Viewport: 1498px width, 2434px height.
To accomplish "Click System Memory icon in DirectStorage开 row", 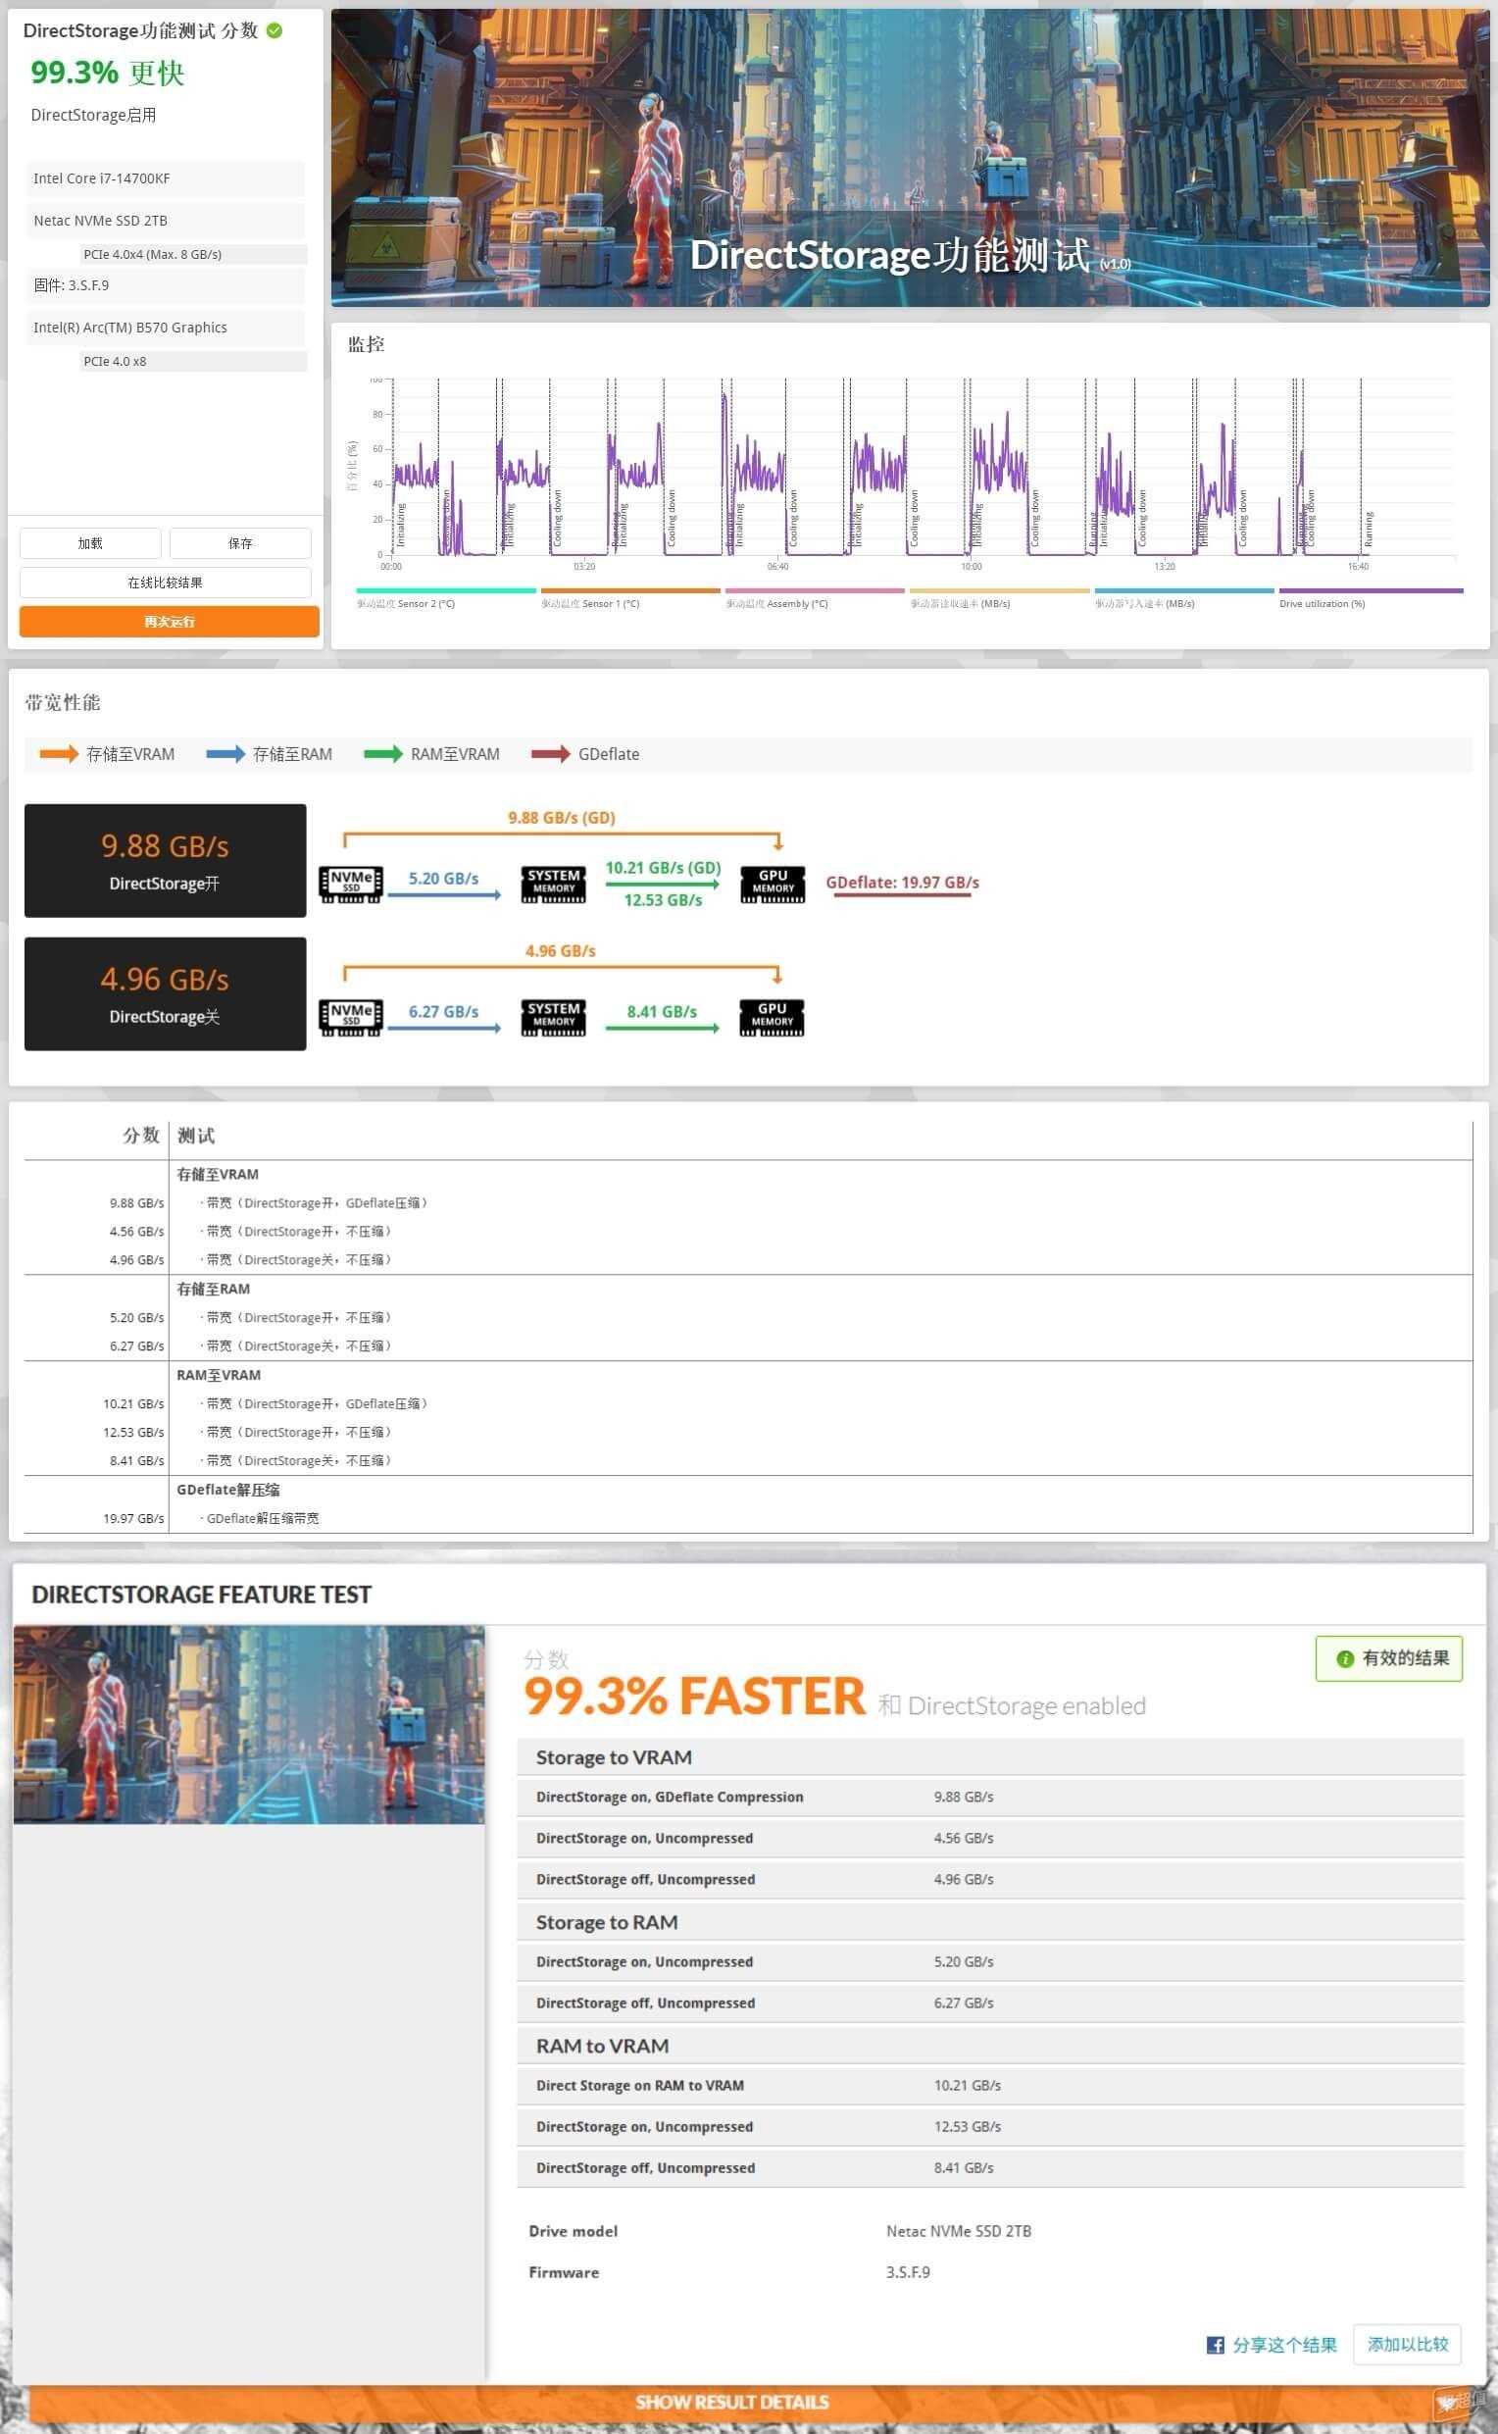I will [x=554, y=884].
